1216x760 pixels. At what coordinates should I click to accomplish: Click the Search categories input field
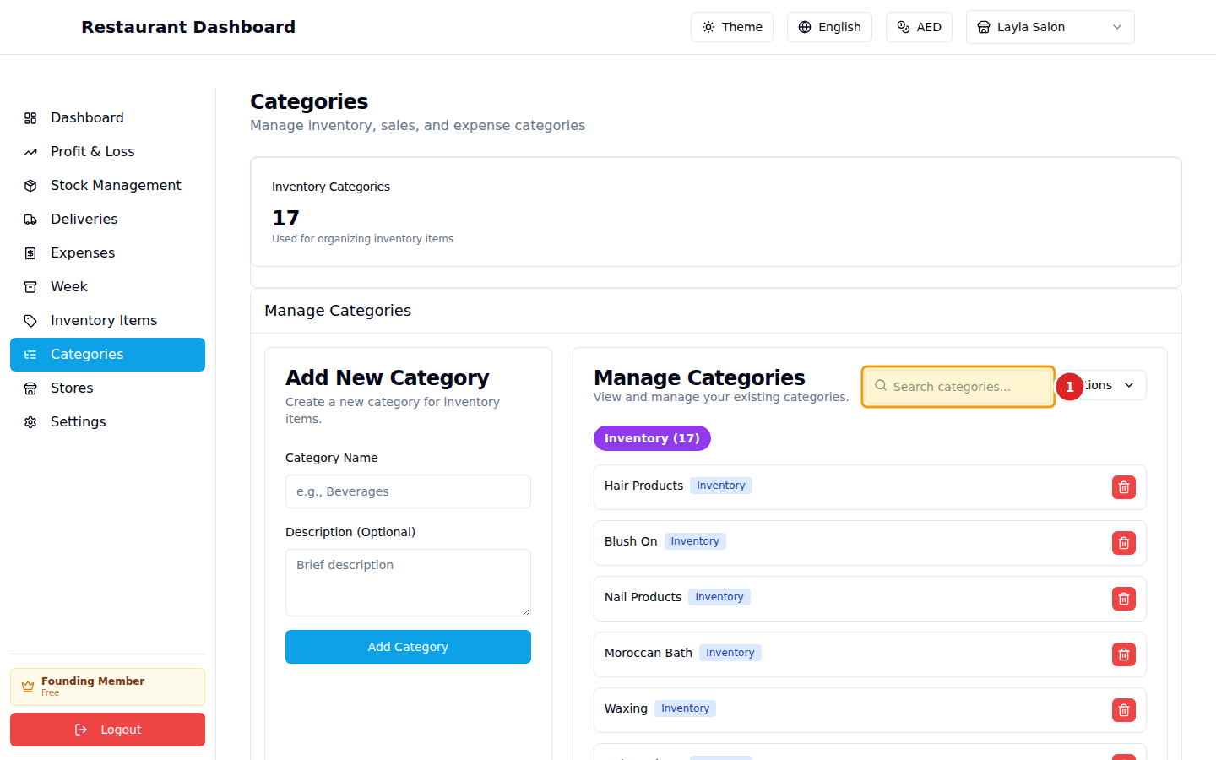[958, 386]
